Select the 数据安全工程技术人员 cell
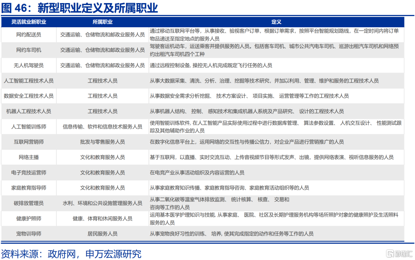Viewport: 415px width, 260px height. click(x=28, y=96)
